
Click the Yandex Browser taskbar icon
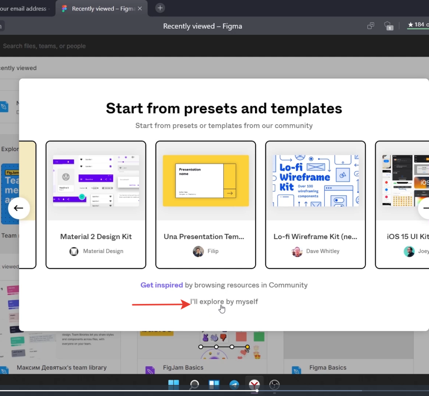pyautogui.click(x=254, y=385)
